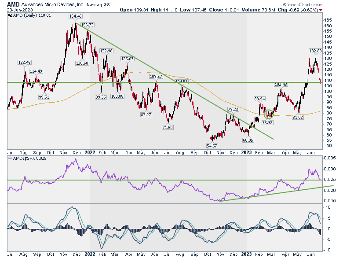The width and height of the screenshot is (343, 258).
Task: Click the green circle marker near 75.92
Action: [269, 114]
